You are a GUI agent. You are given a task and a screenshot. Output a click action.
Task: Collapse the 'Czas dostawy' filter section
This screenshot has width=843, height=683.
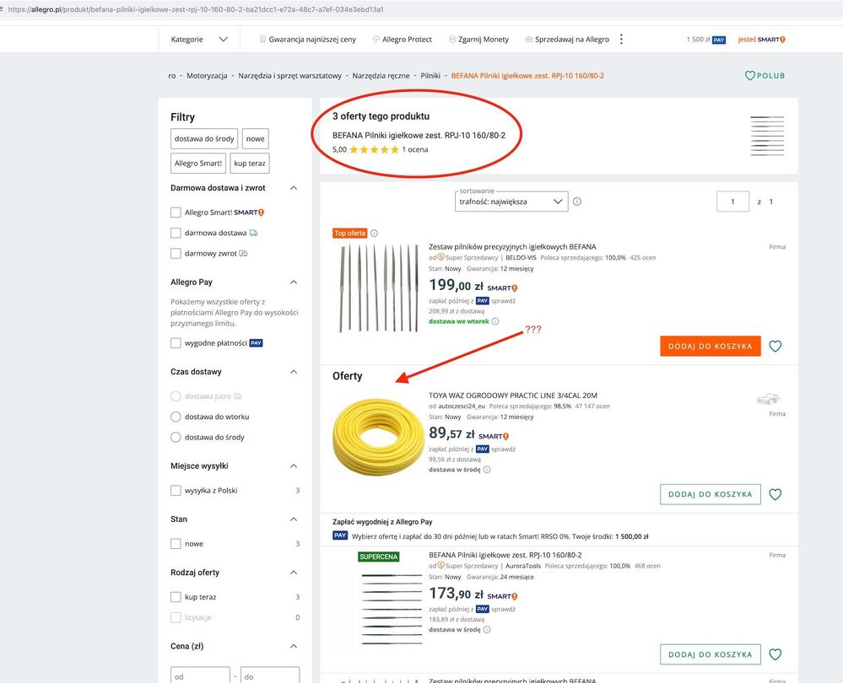(294, 372)
